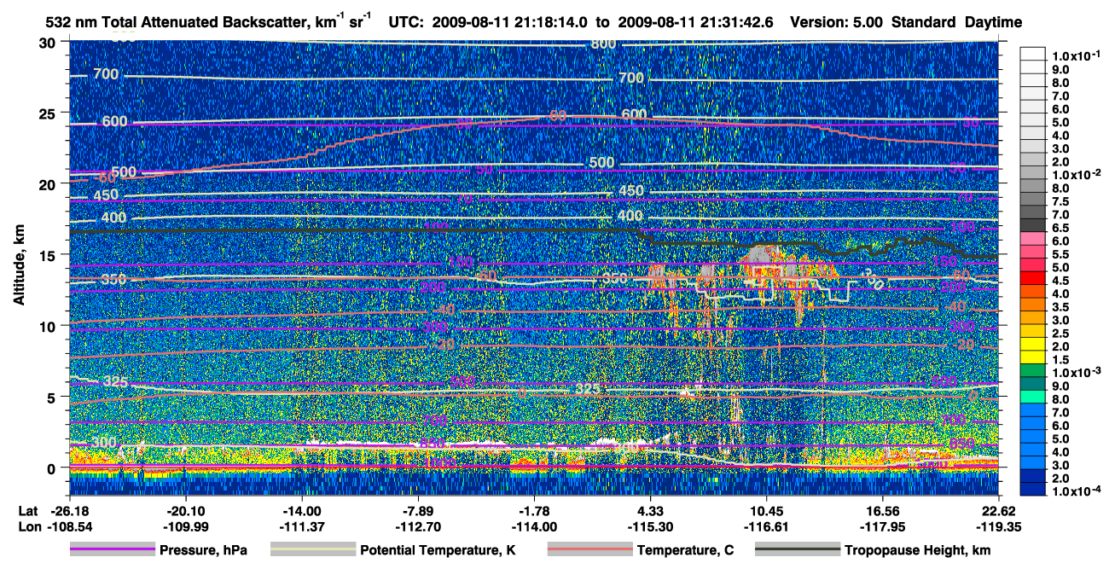Click the start time '2009-08-11 21:18:14.0'

pos(510,22)
